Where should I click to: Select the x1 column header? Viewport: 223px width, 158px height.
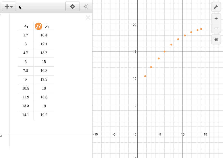pos(26,26)
